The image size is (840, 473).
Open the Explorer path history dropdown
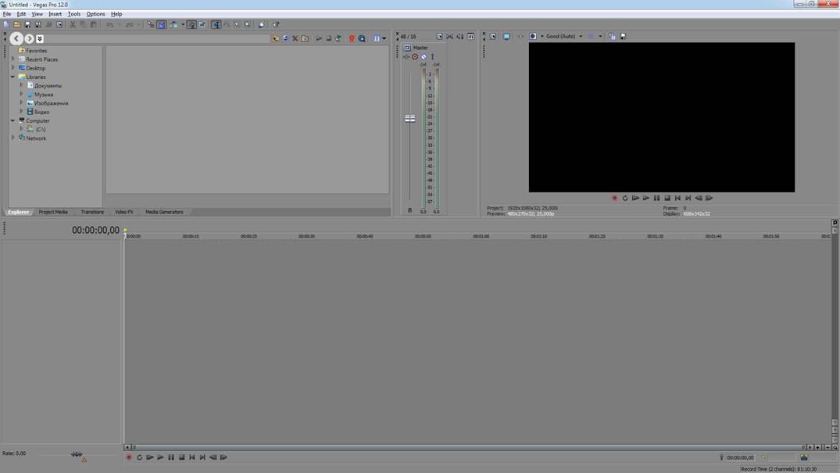[x=40, y=38]
